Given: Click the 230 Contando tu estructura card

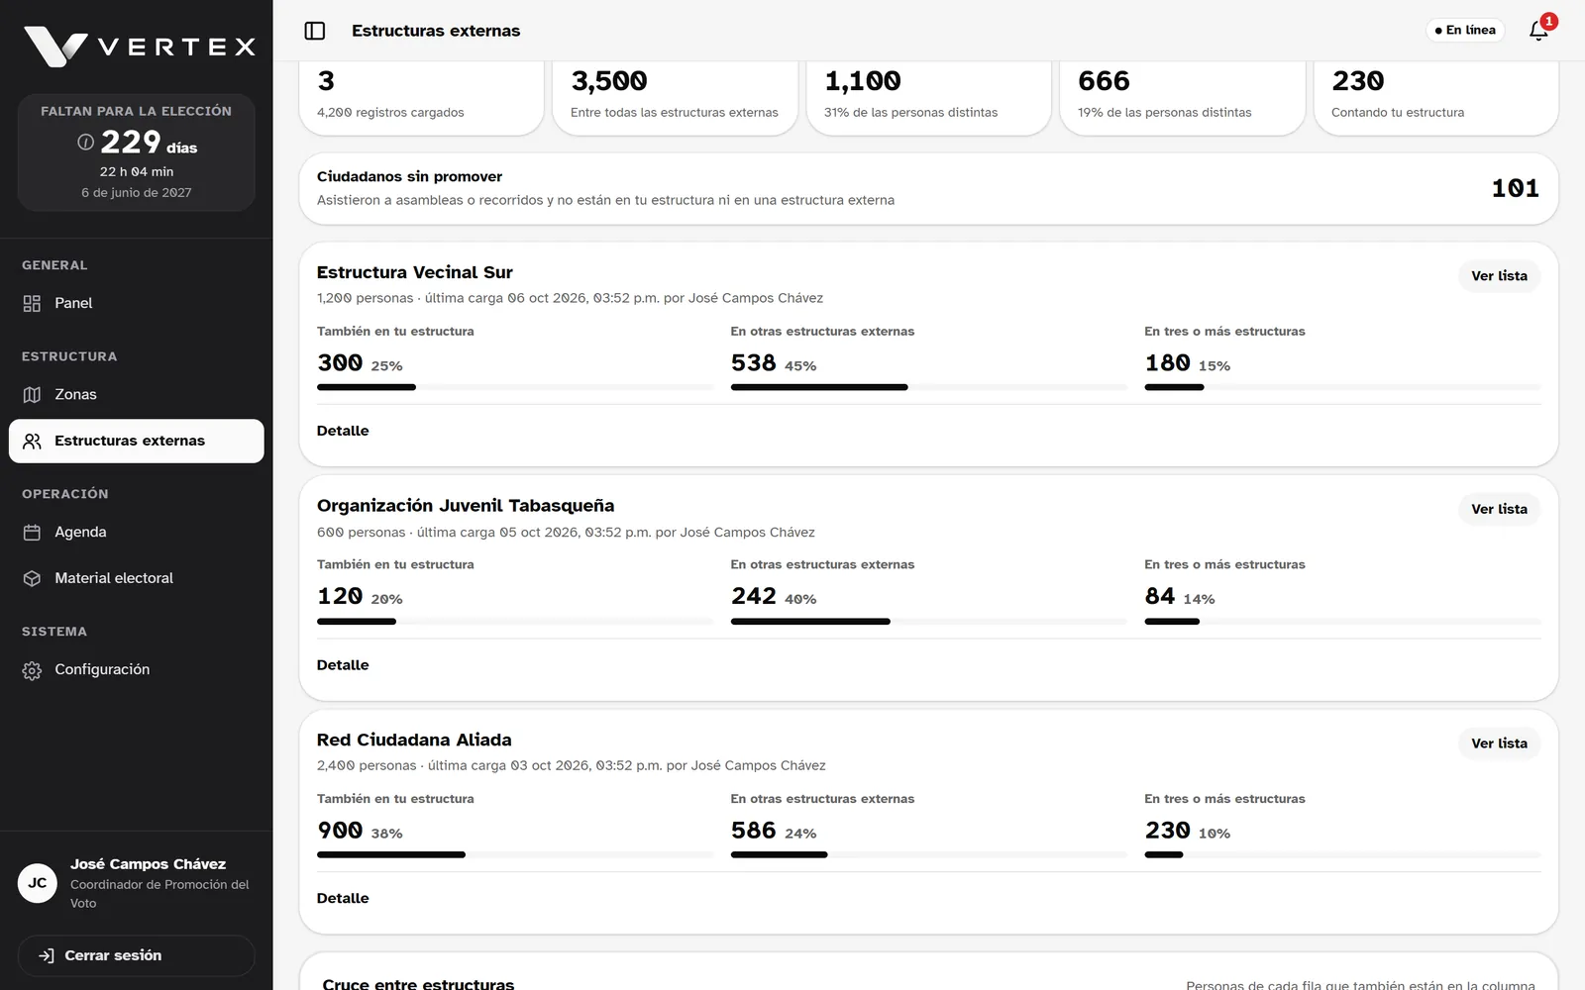Looking at the screenshot, I should tap(1436, 97).
